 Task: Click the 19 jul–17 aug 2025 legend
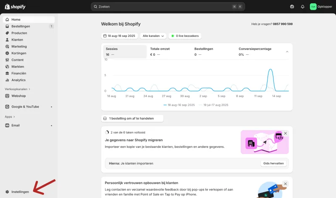pyautogui.click(x=214, y=105)
